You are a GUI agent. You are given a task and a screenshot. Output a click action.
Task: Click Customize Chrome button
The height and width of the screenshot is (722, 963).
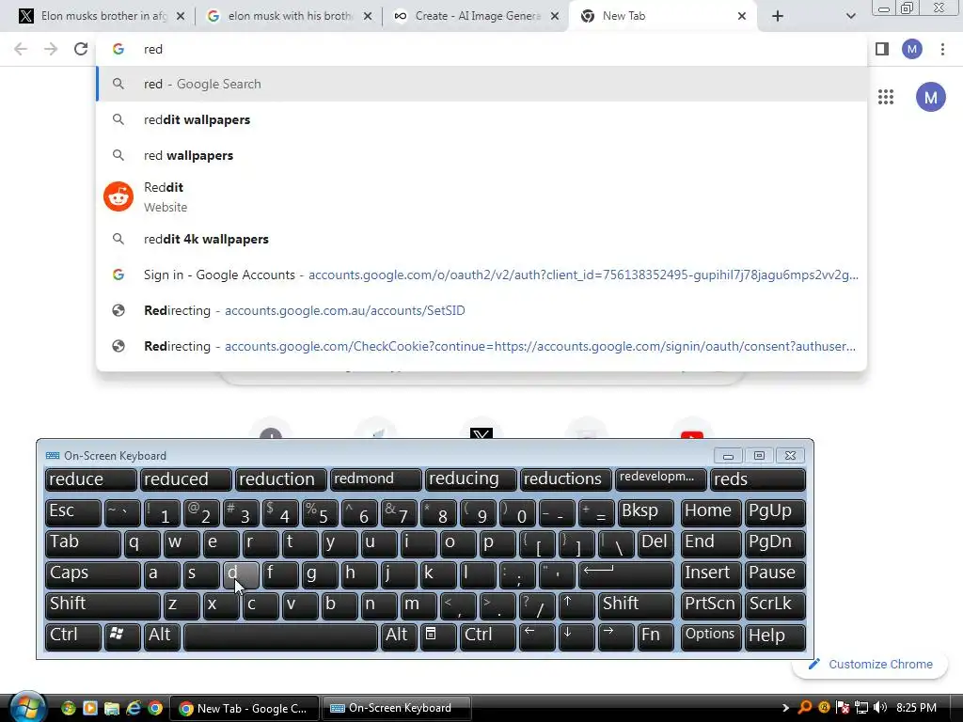(870, 665)
